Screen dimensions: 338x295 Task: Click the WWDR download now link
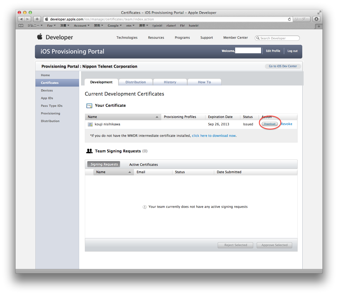tap(214, 136)
